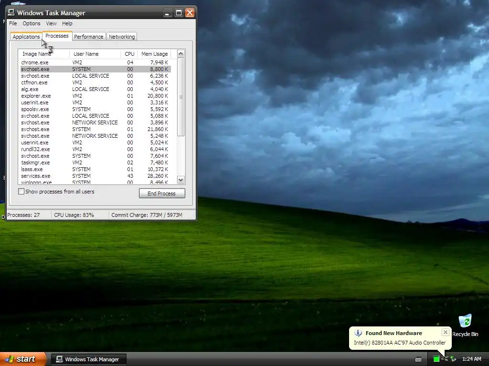Dismiss the Found New Hardware balloon

pyautogui.click(x=446, y=332)
